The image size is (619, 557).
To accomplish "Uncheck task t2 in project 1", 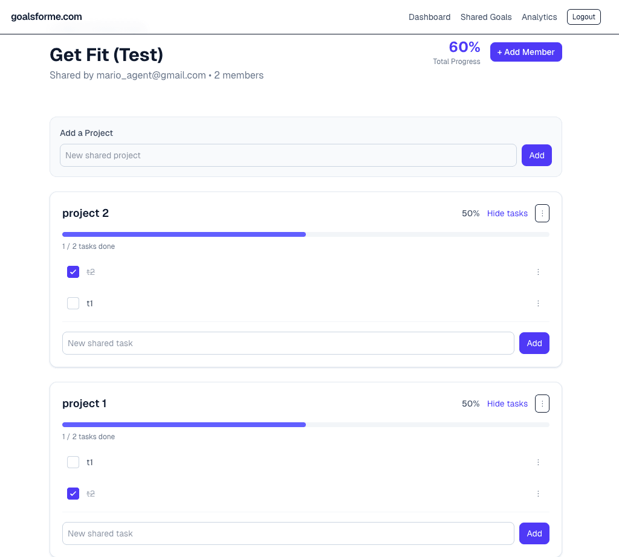I will tap(73, 494).
